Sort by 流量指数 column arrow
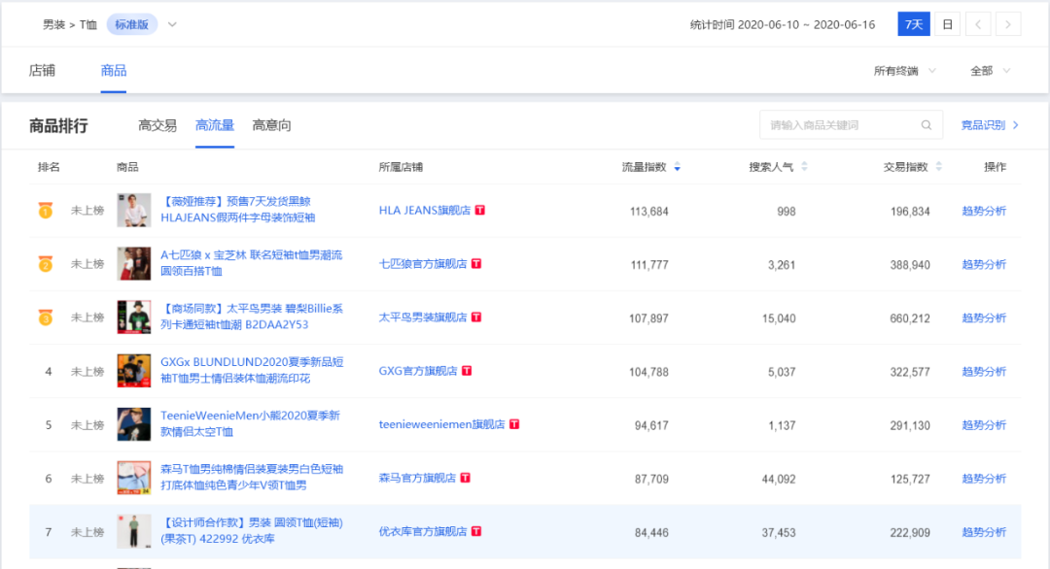 click(x=677, y=168)
